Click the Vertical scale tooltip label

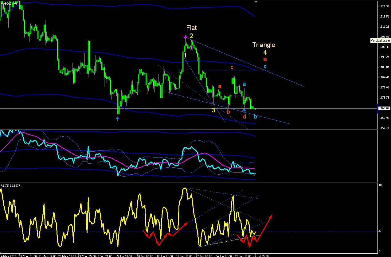pyautogui.click(x=380, y=41)
